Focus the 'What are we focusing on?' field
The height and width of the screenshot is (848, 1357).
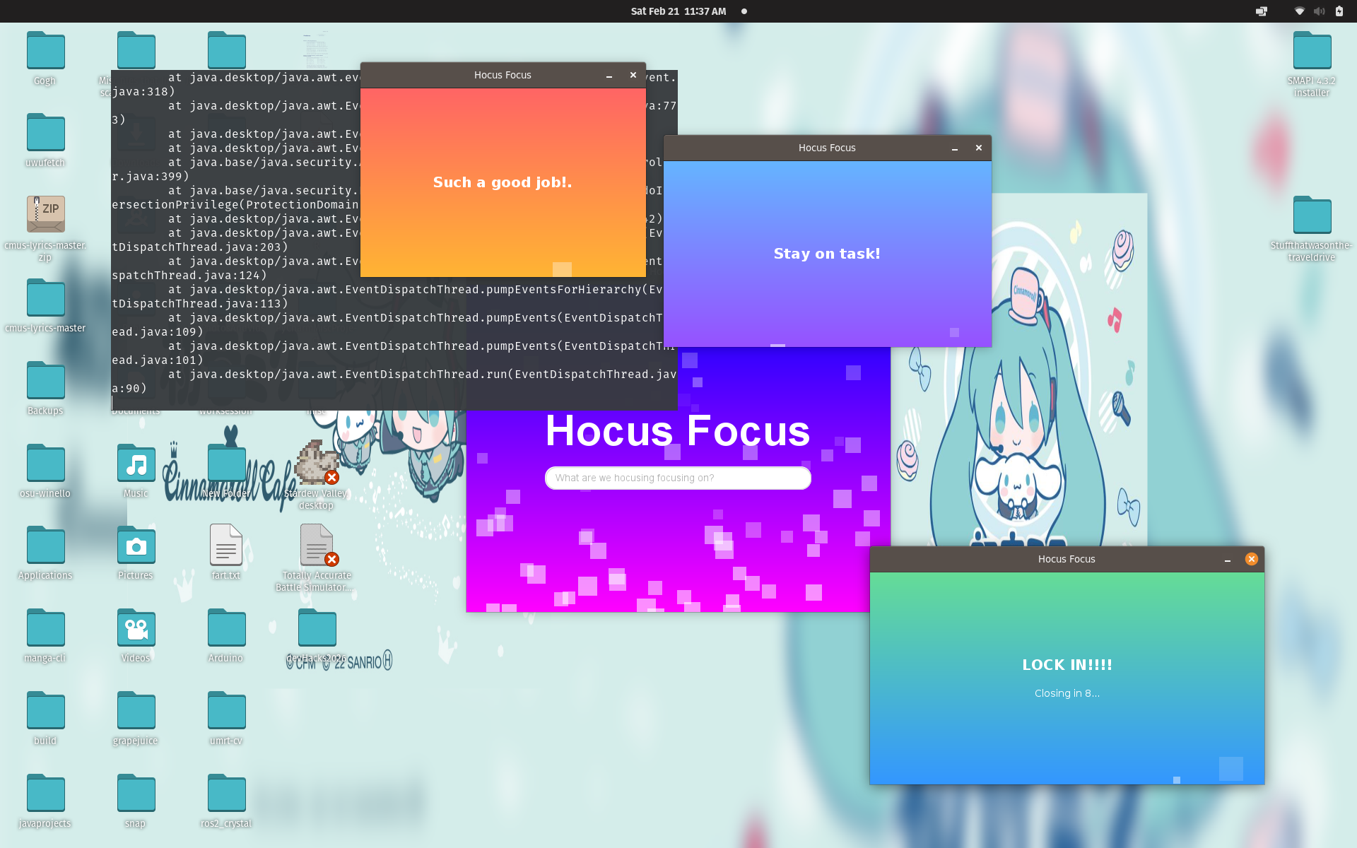click(x=678, y=478)
